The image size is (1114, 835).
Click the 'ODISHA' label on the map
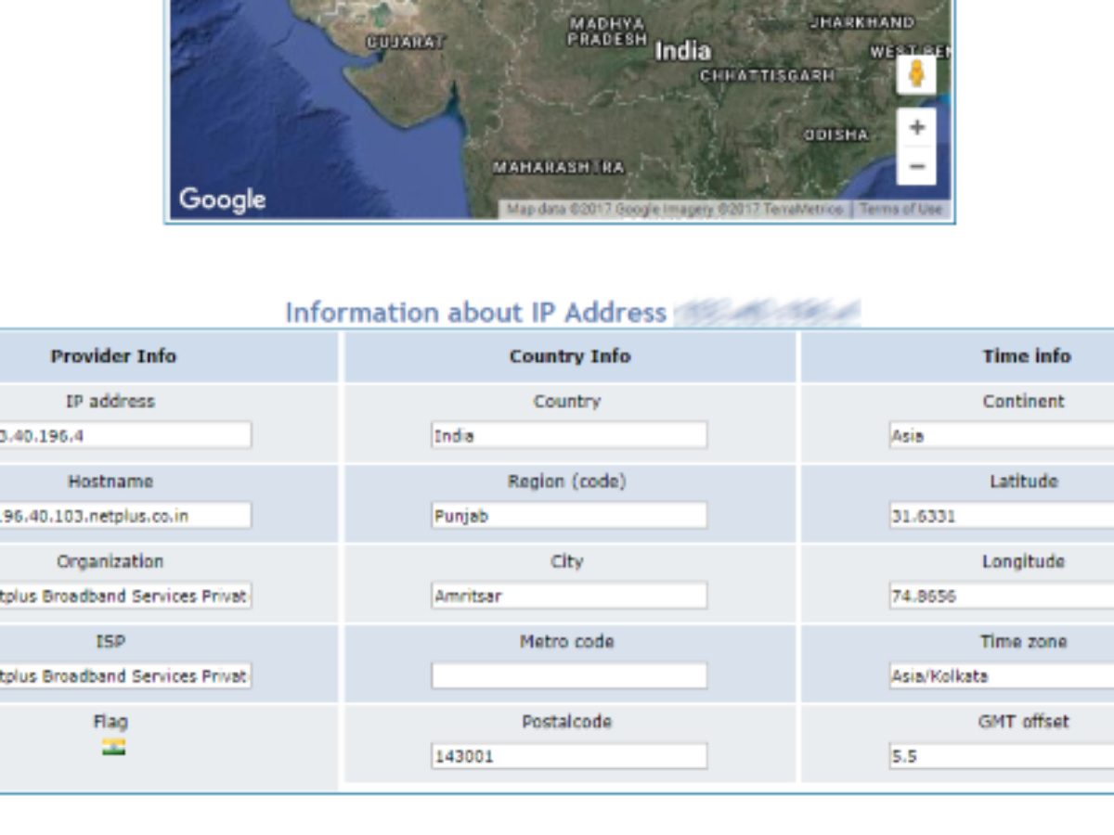coord(836,135)
